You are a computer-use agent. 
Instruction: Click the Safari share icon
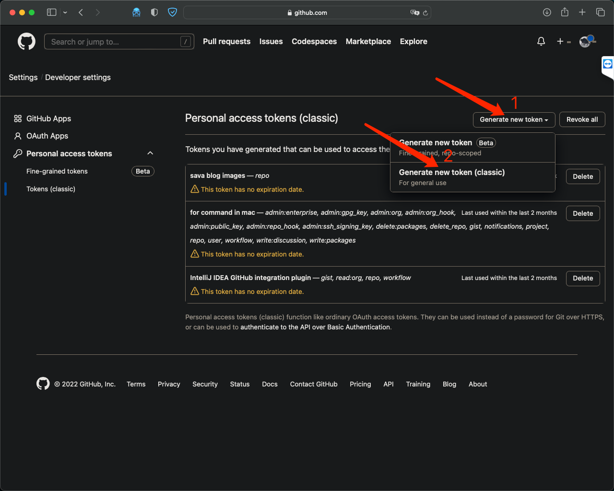tap(565, 12)
